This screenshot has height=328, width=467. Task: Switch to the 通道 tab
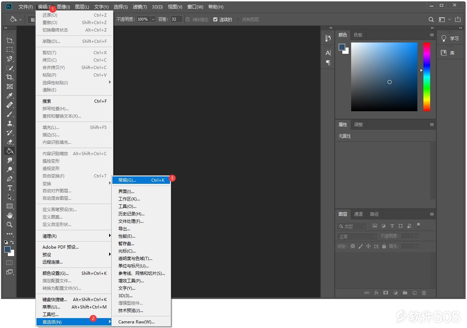tap(358, 214)
